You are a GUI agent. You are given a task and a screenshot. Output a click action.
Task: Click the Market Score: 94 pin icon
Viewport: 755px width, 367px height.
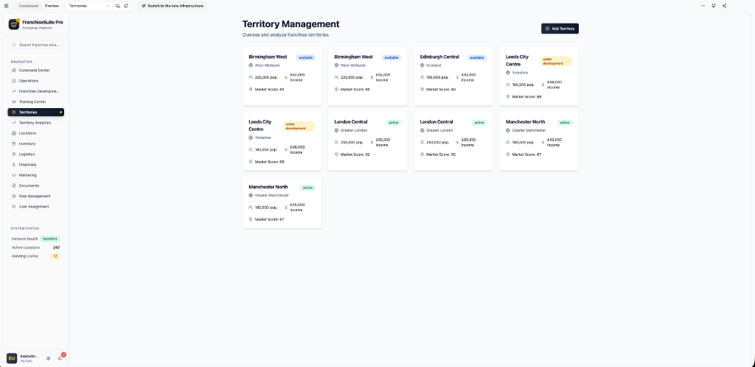pyautogui.click(x=422, y=89)
